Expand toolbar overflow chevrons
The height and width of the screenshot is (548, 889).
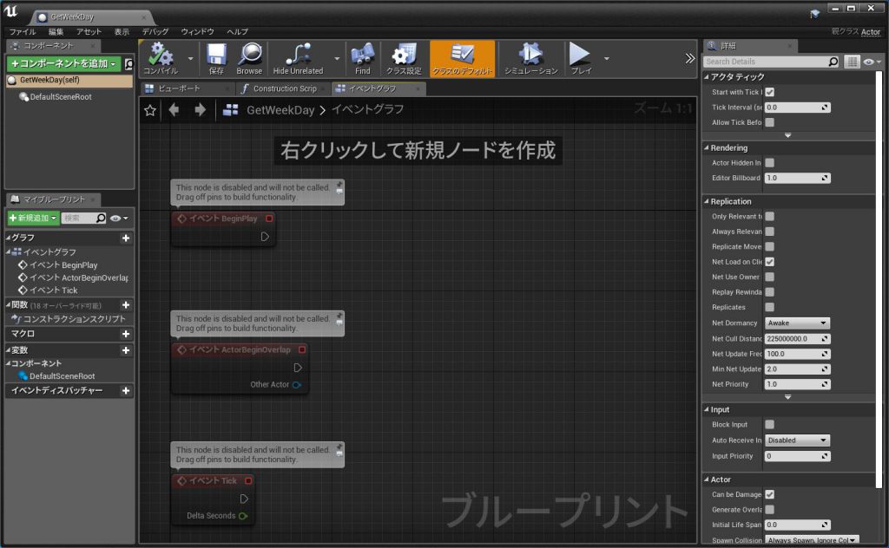click(689, 58)
